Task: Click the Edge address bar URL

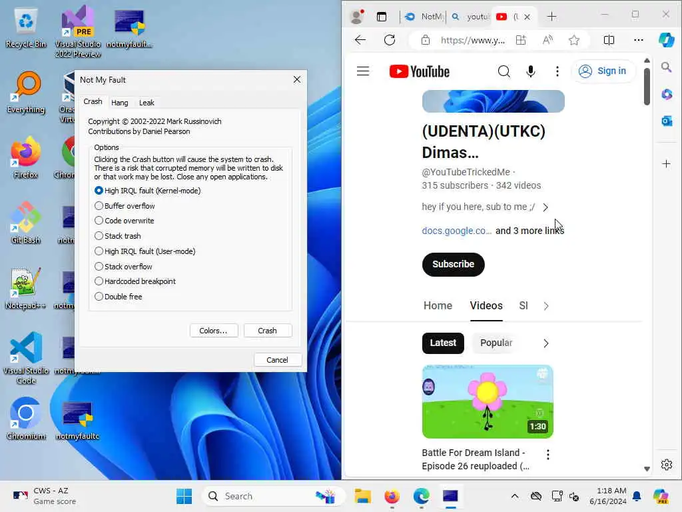Action: coord(473,40)
